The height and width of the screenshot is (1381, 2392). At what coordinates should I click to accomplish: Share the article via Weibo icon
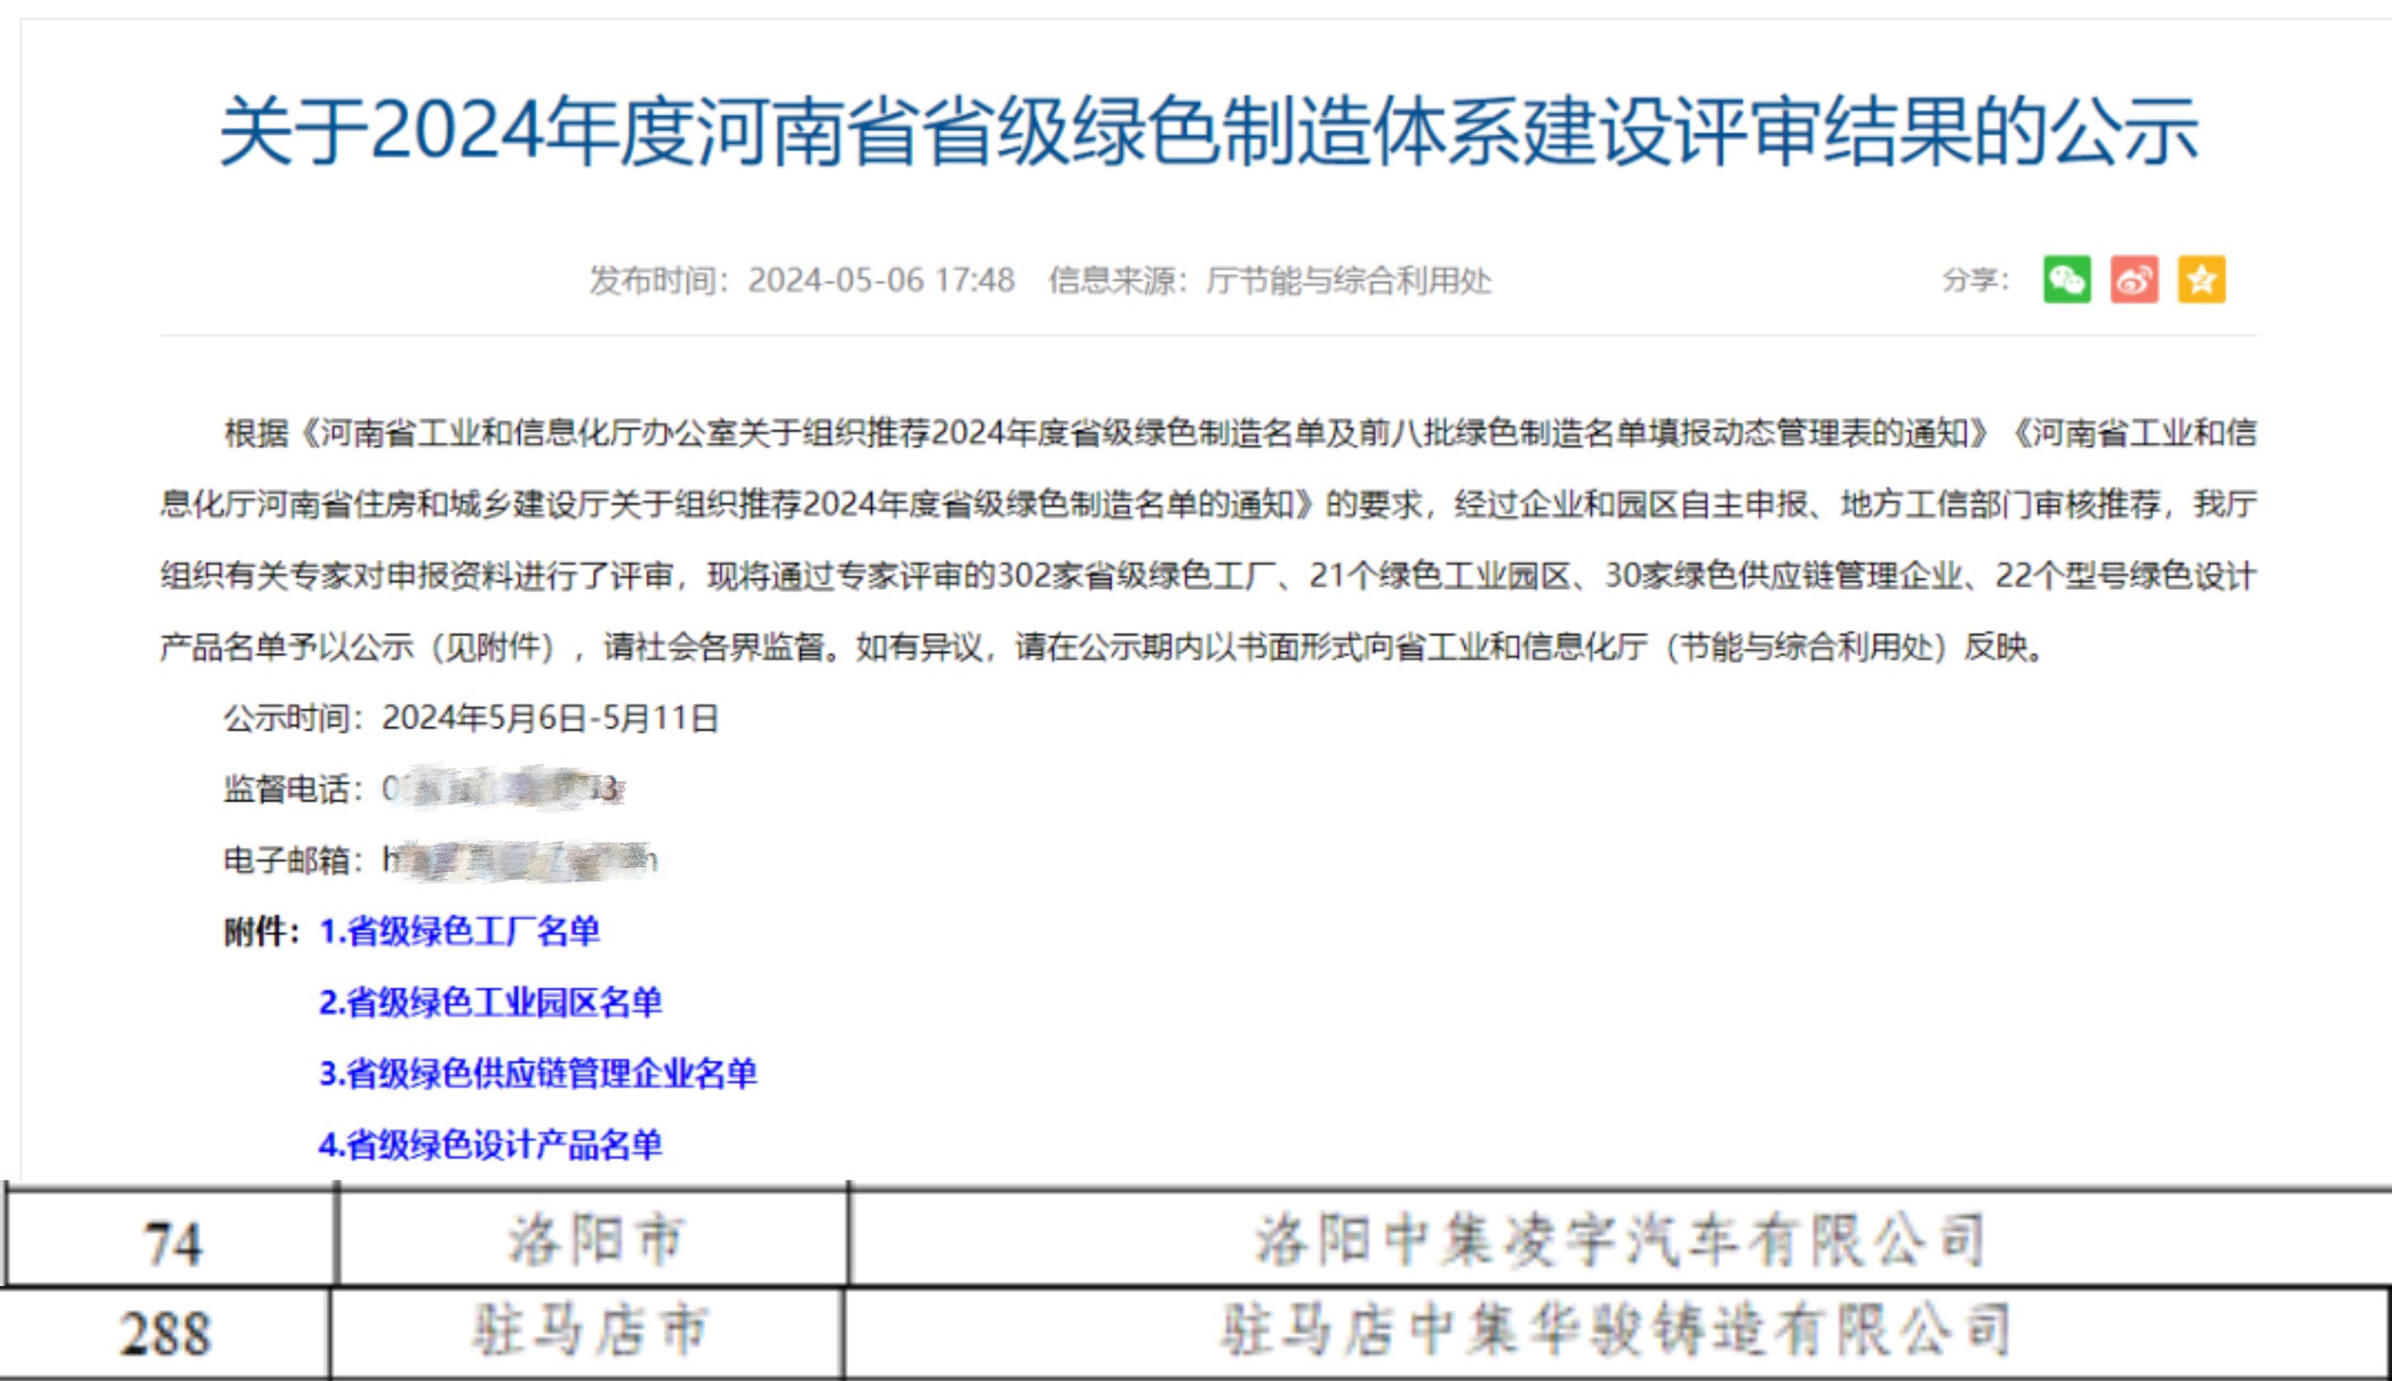(x=2134, y=280)
